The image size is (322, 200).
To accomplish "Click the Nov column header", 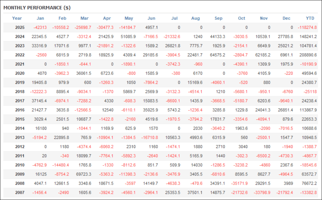I will click(264, 18).
